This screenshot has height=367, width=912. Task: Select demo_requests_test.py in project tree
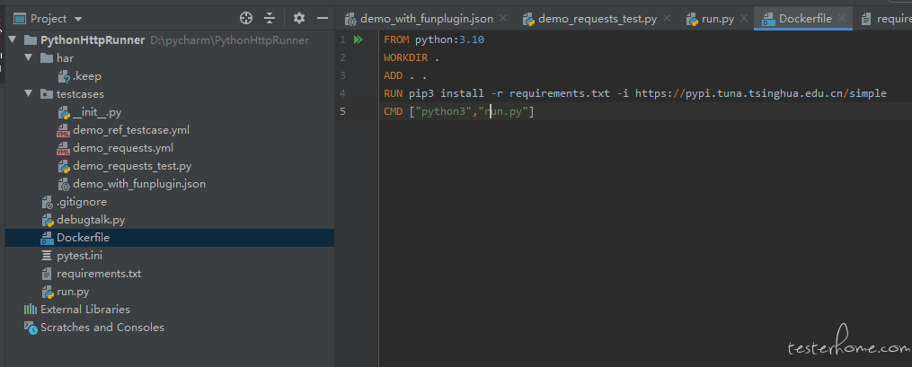[x=132, y=166]
